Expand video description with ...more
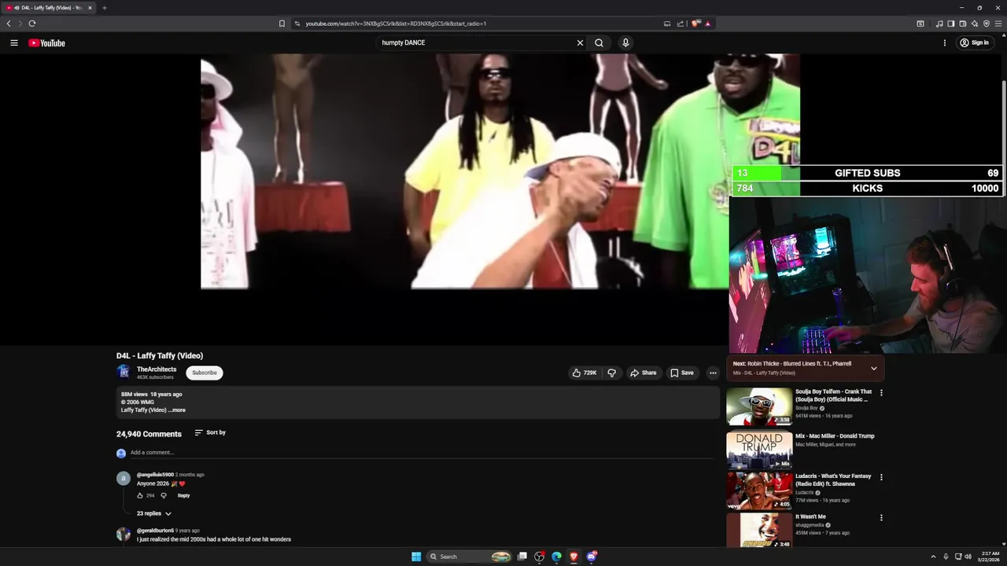Screen dimensions: 1007x566 pyautogui.click(x=177, y=410)
